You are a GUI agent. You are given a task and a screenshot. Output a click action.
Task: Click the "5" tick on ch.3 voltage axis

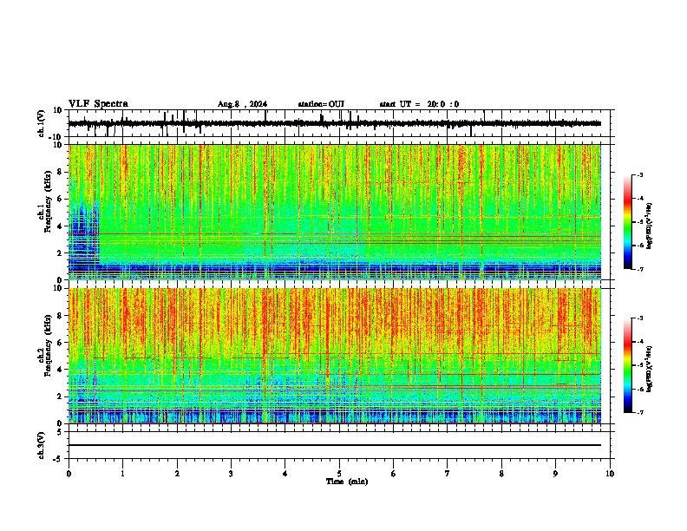click(x=61, y=432)
